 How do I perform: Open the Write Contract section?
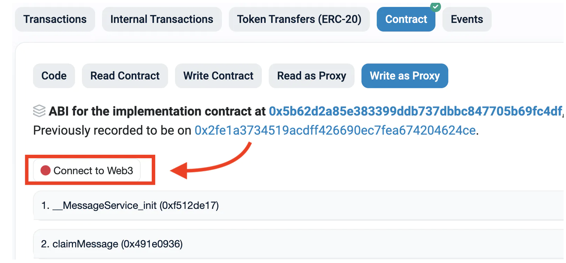pyautogui.click(x=218, y=76)
